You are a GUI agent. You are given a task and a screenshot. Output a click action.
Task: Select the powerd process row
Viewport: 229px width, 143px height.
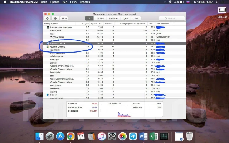coord(114,63)
